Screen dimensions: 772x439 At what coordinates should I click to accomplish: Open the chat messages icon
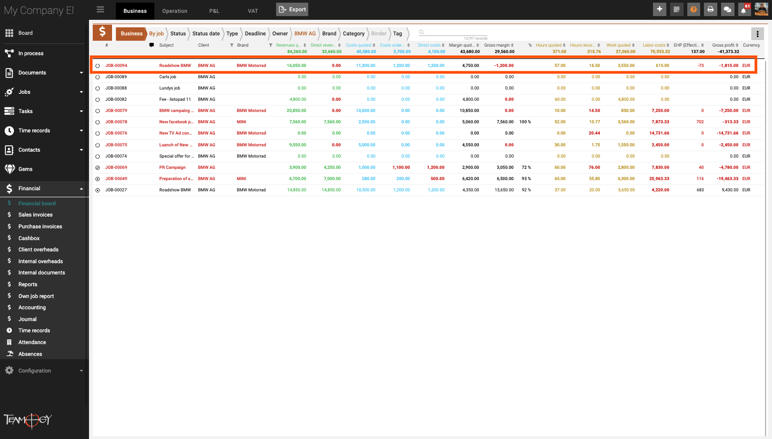[727, 9]
